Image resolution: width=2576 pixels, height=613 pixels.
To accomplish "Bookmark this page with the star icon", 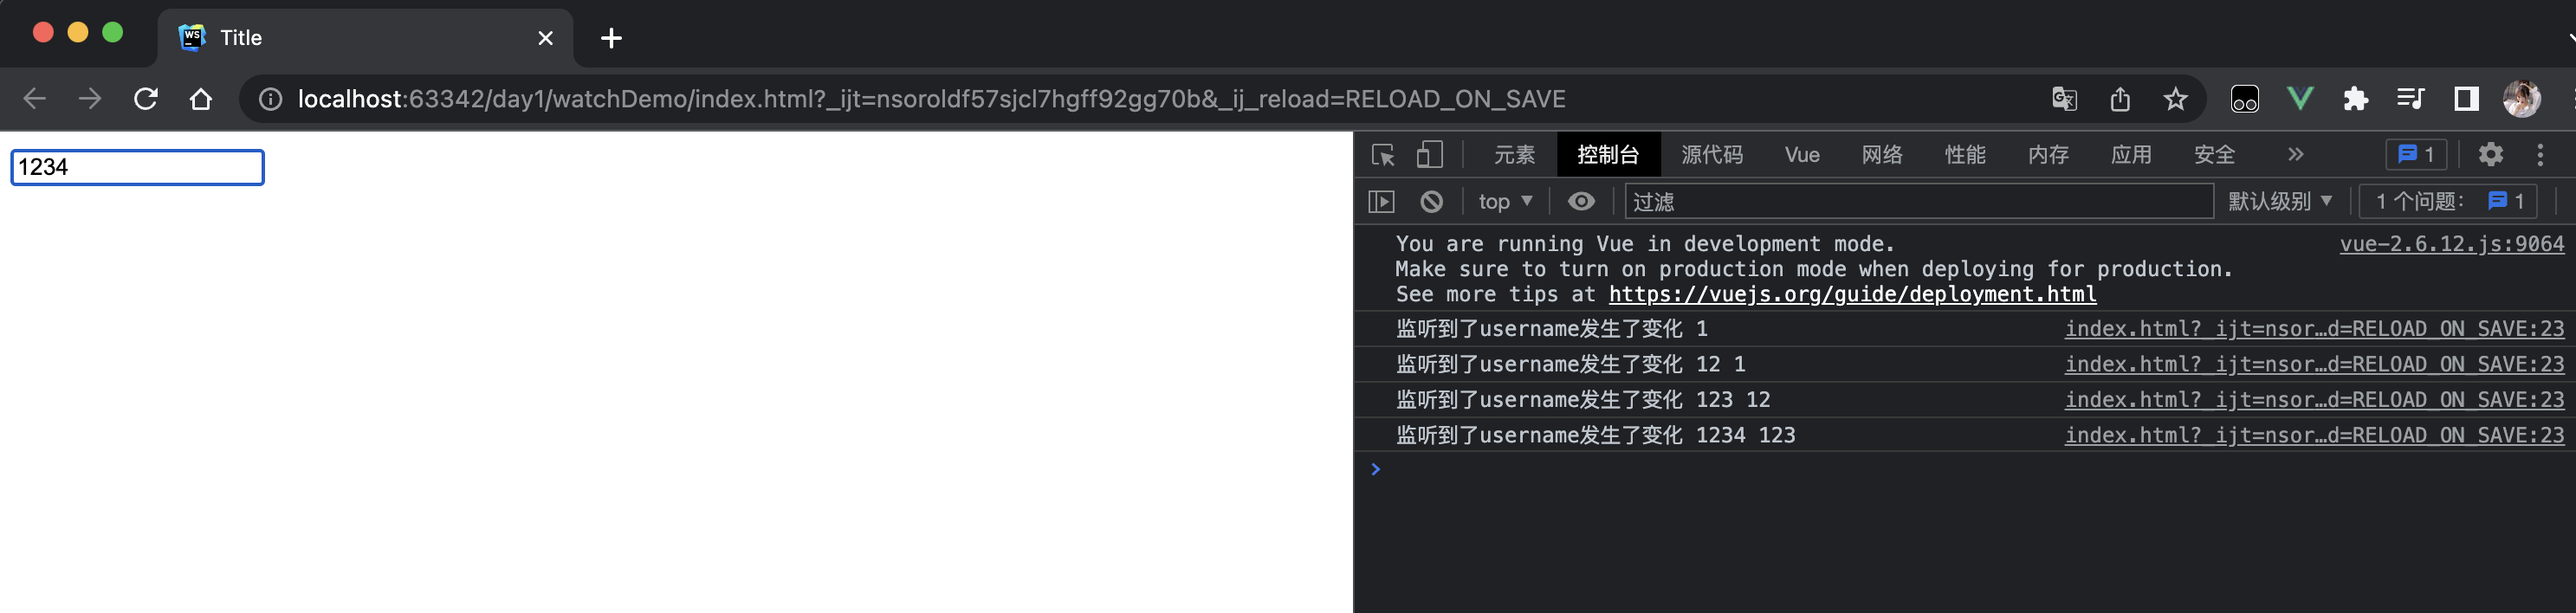I will pyautogui.click(x=2175, y=99).
